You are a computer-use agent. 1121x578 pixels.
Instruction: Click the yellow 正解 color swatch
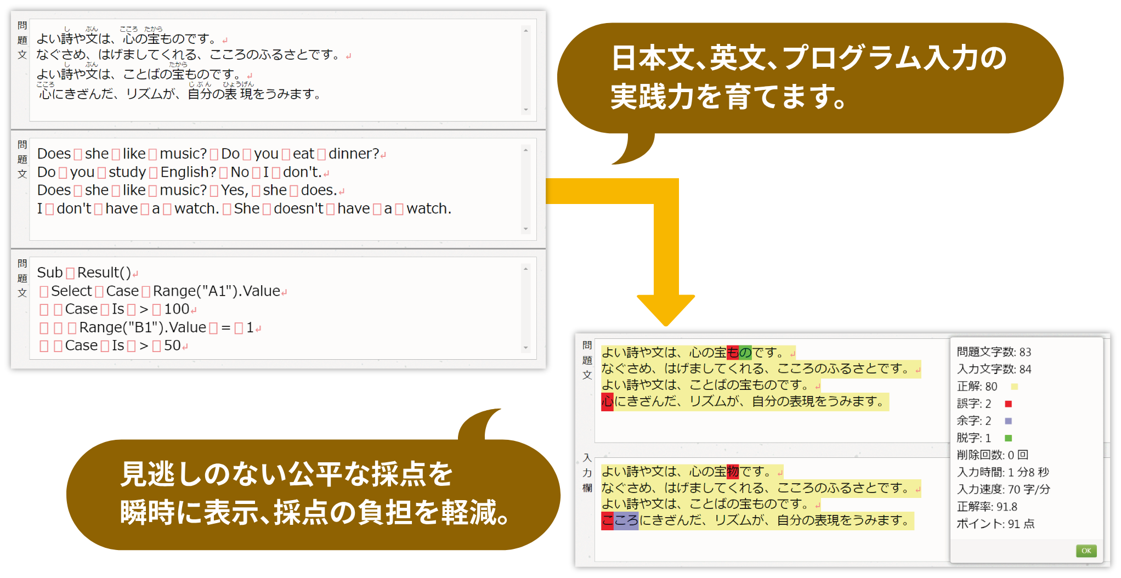1014,387
